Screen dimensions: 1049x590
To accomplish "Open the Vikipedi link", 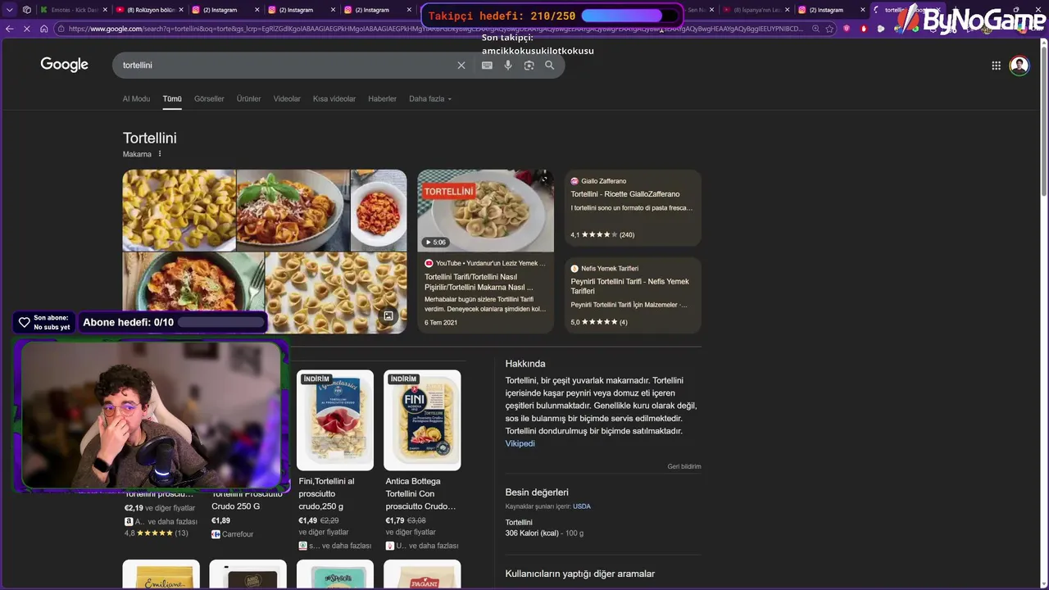I will coord(520,443).
